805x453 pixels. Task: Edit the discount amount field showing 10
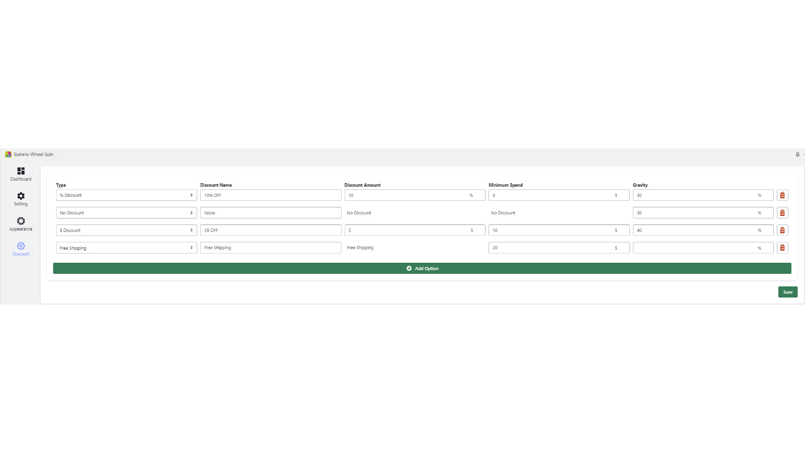pyautogui.click(x=415, y=195)
